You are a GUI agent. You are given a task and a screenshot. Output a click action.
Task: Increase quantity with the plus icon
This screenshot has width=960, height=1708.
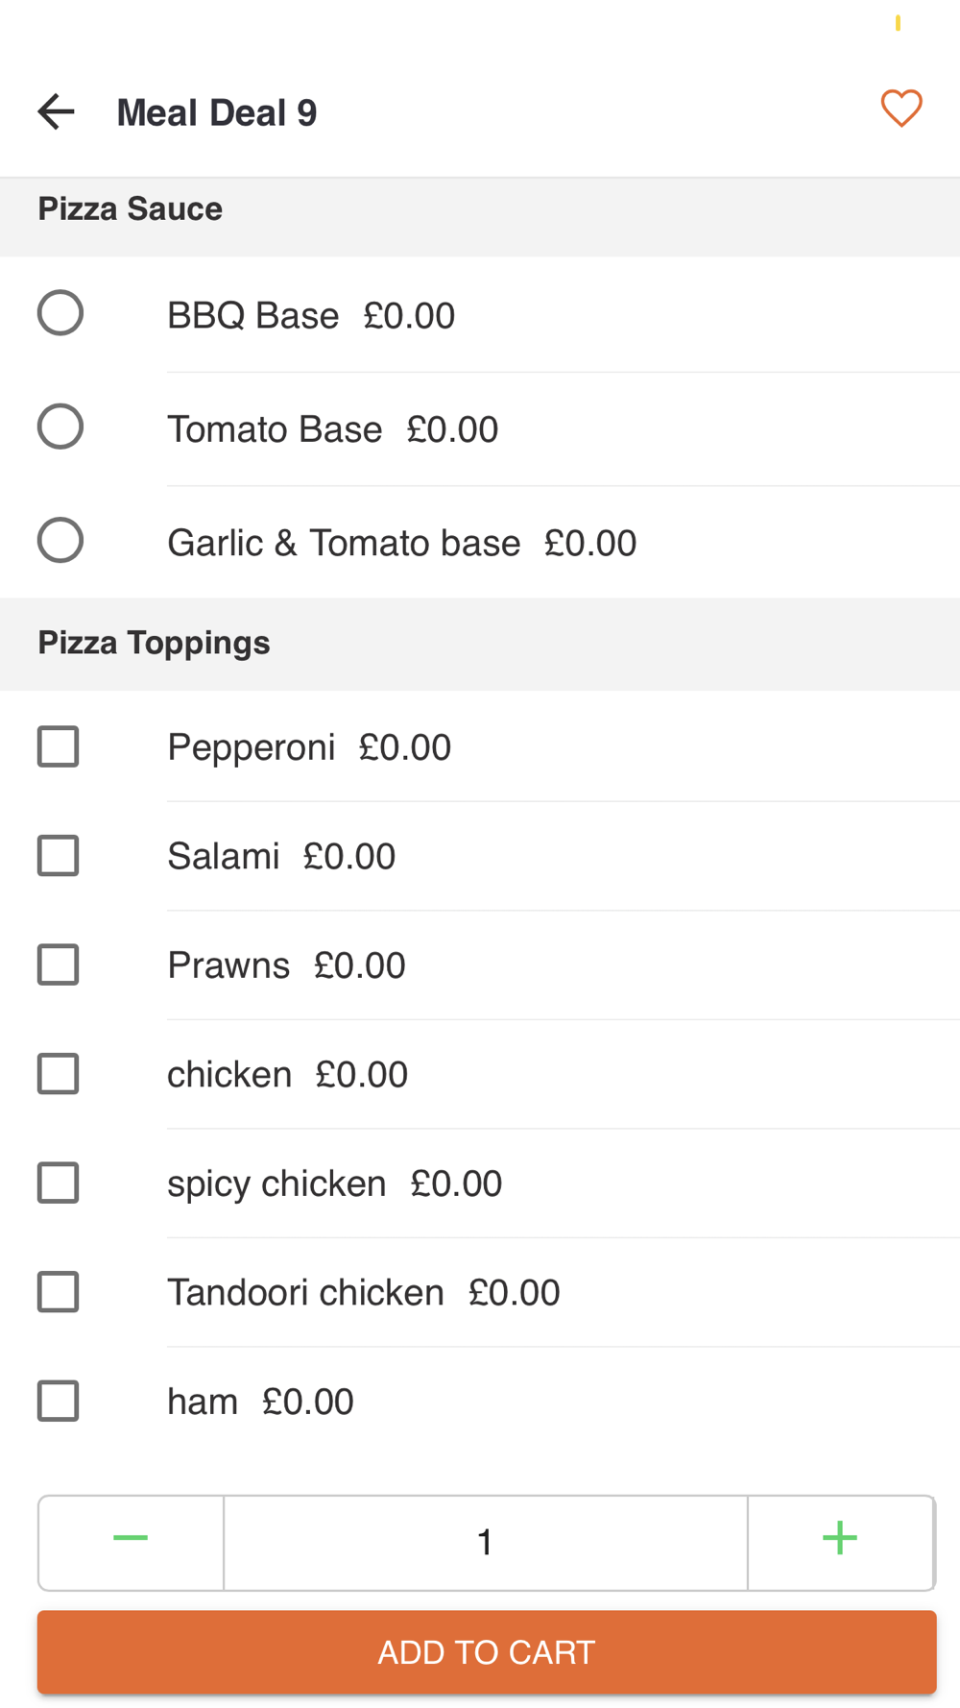click(x=840, y=1542)
